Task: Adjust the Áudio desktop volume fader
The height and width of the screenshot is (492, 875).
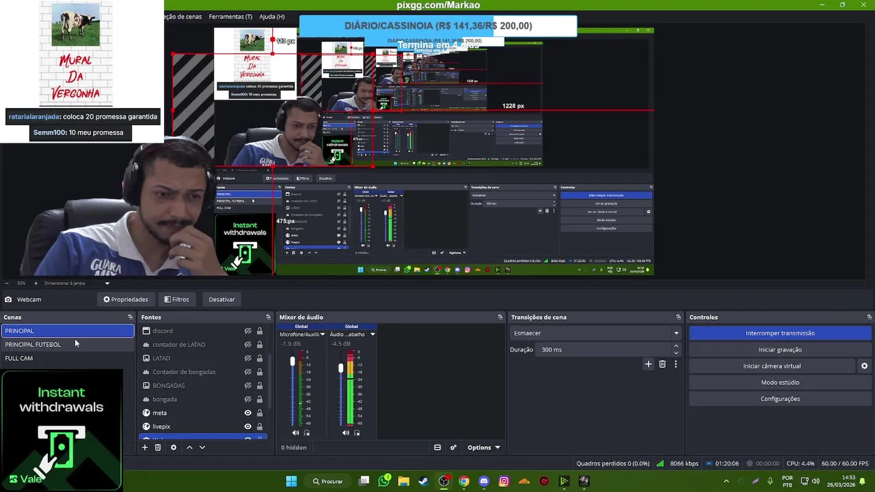Action: pos(341,368)
